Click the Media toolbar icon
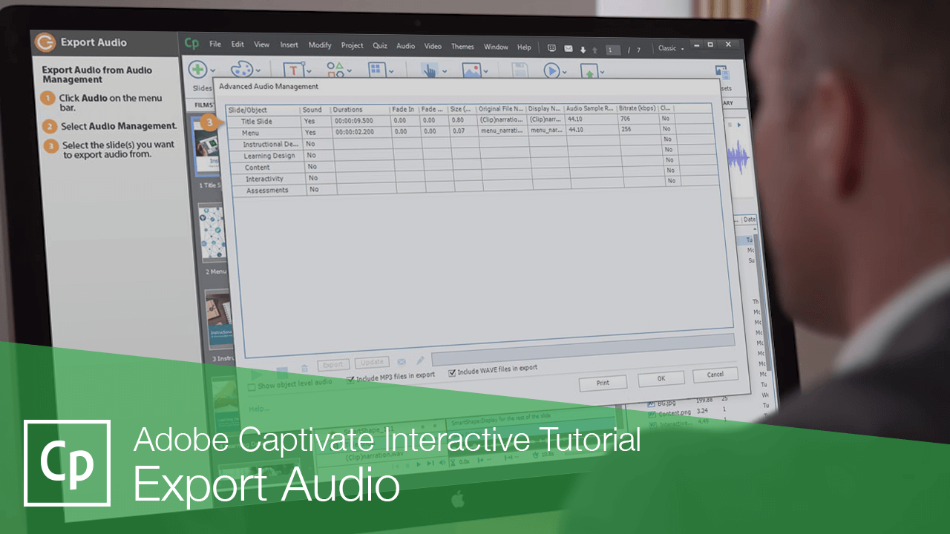 pyautogui.click(x=473, y=68)
